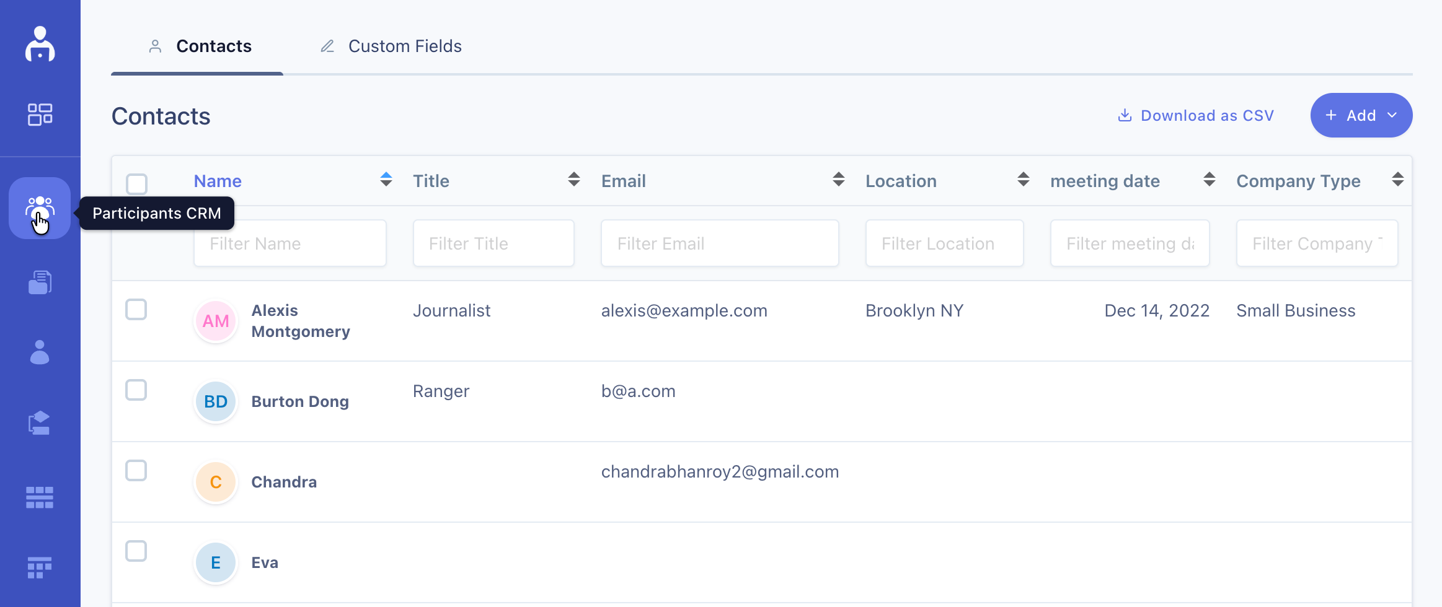
Task: Open Chandra contact
Action: click(x=284, y=482)
